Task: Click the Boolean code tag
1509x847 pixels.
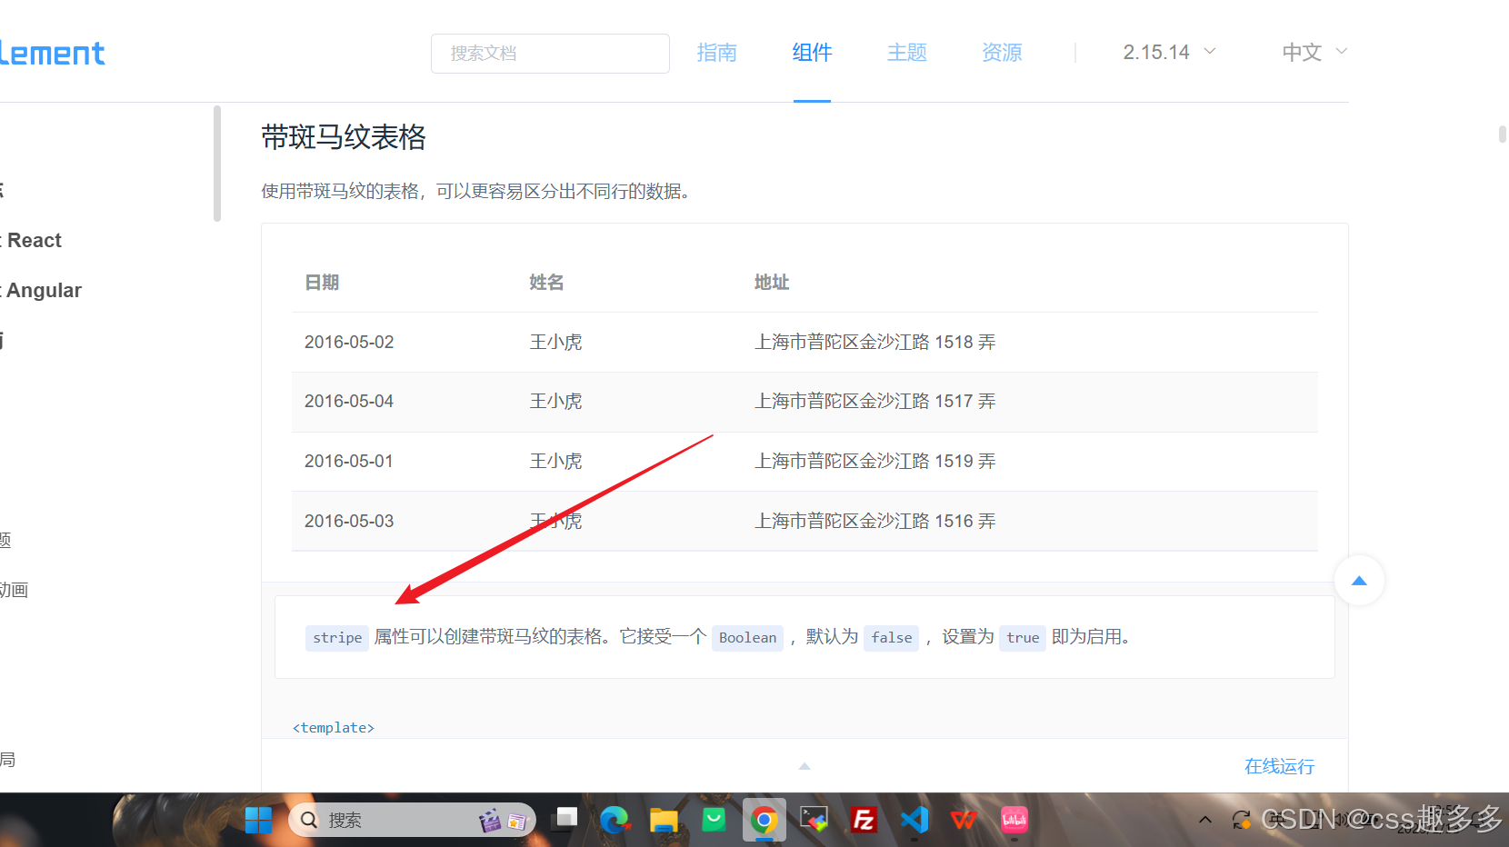Action: pyautogui.click(x=747, y=638)
